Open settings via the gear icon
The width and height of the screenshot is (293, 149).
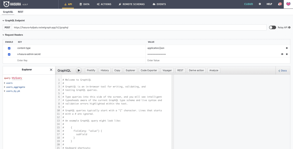click(x=260, y=4)
